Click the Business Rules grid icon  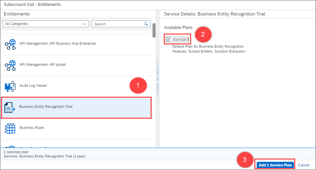point(10,129)
